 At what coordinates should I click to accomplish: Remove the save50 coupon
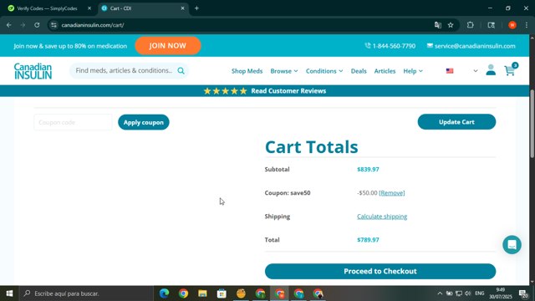pyautogui.click(x=392, y=193)
